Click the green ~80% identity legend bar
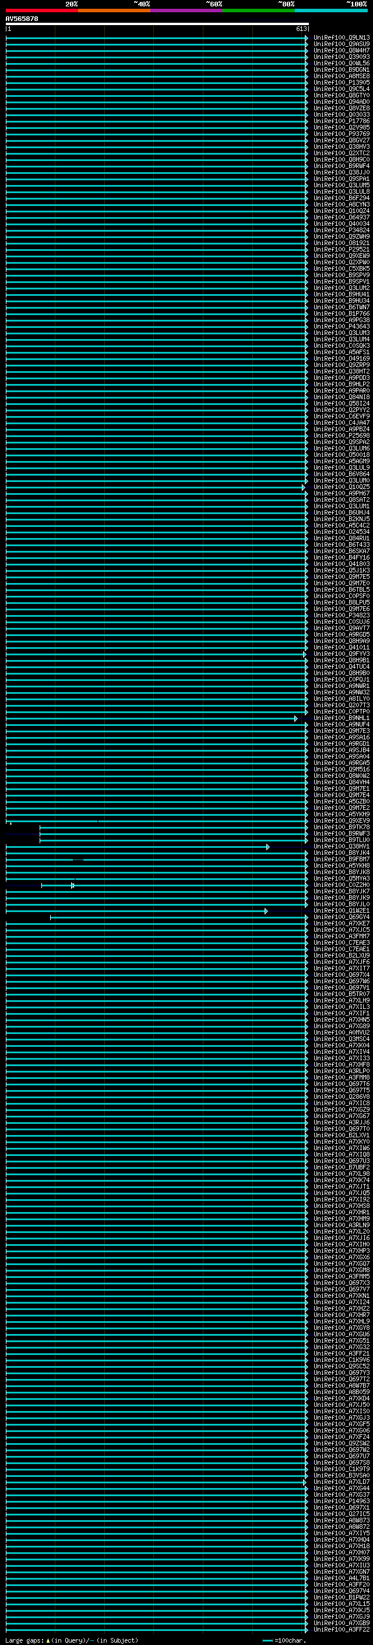373x1645 pixels. tap(258, 11)
